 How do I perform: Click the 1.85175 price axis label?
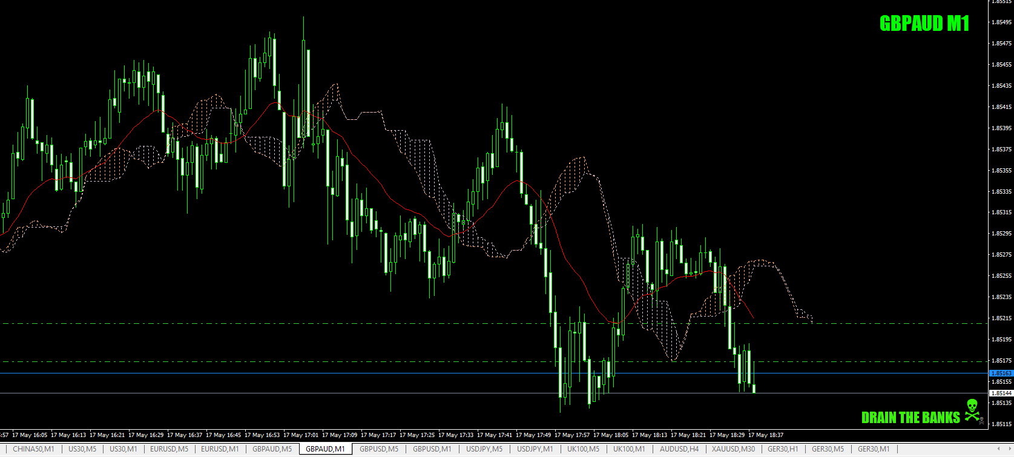point(1002,361)
